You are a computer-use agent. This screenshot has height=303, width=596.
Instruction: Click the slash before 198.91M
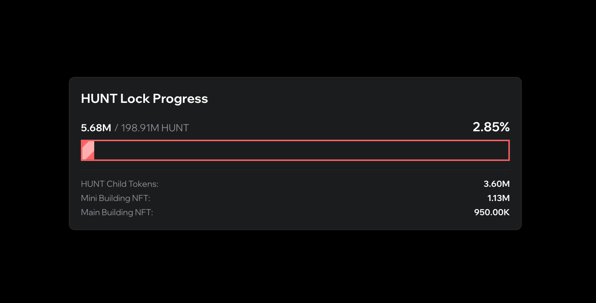tap(116, 128)
